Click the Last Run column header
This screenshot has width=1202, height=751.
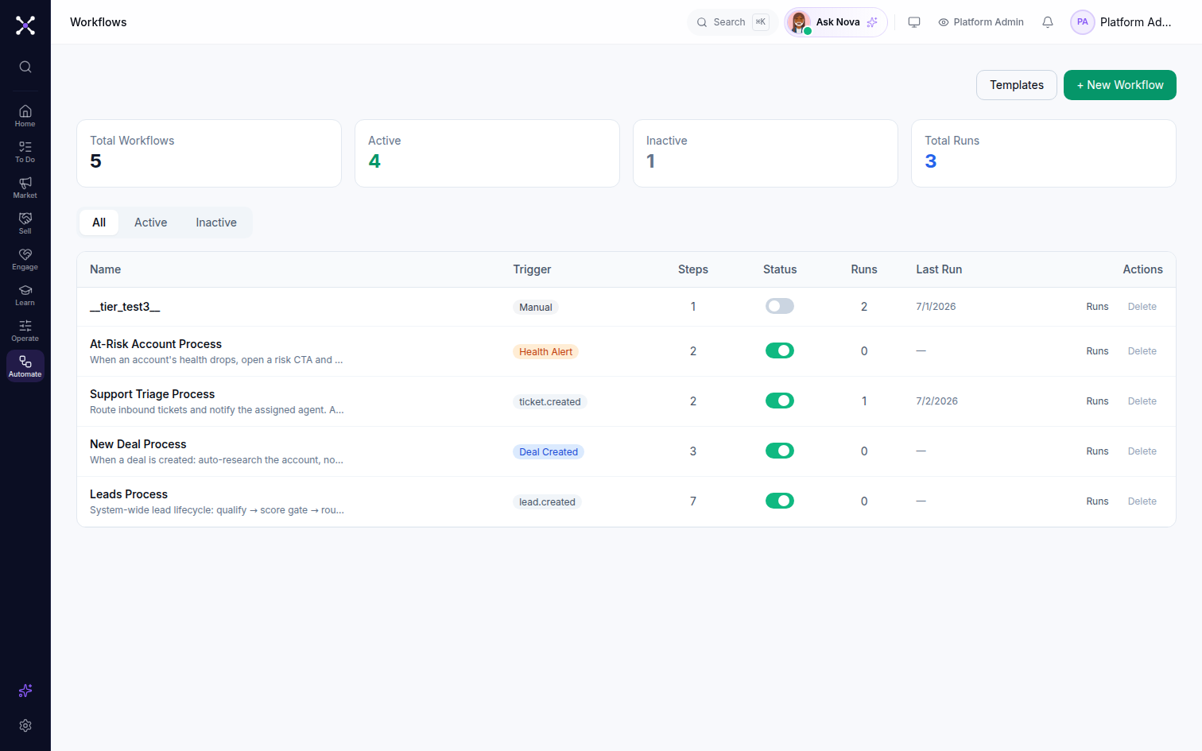(x=939, y=269)
